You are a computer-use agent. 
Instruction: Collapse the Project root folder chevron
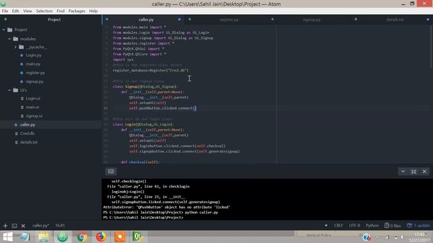pos(3,30)
